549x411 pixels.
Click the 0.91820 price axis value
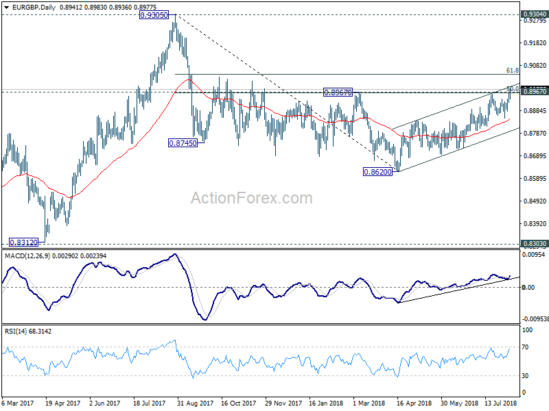[535, 43]
